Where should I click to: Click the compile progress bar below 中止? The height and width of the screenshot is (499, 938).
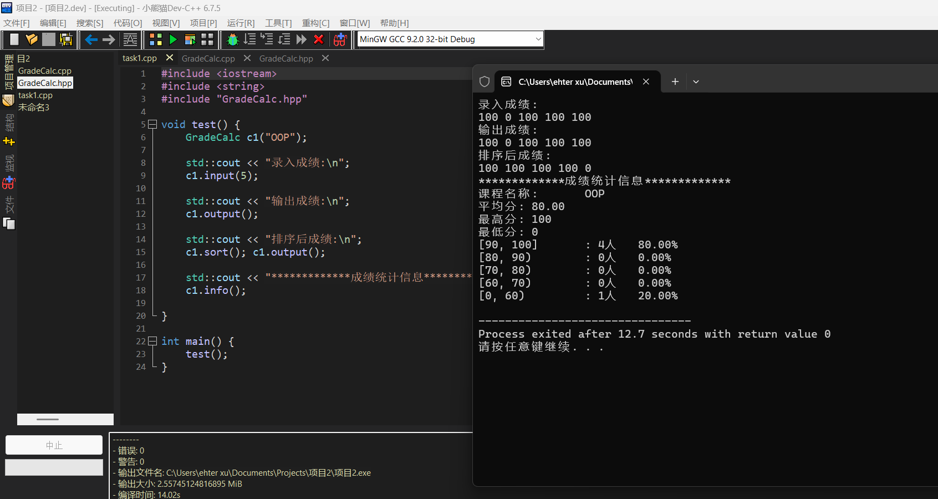[54, 467]
